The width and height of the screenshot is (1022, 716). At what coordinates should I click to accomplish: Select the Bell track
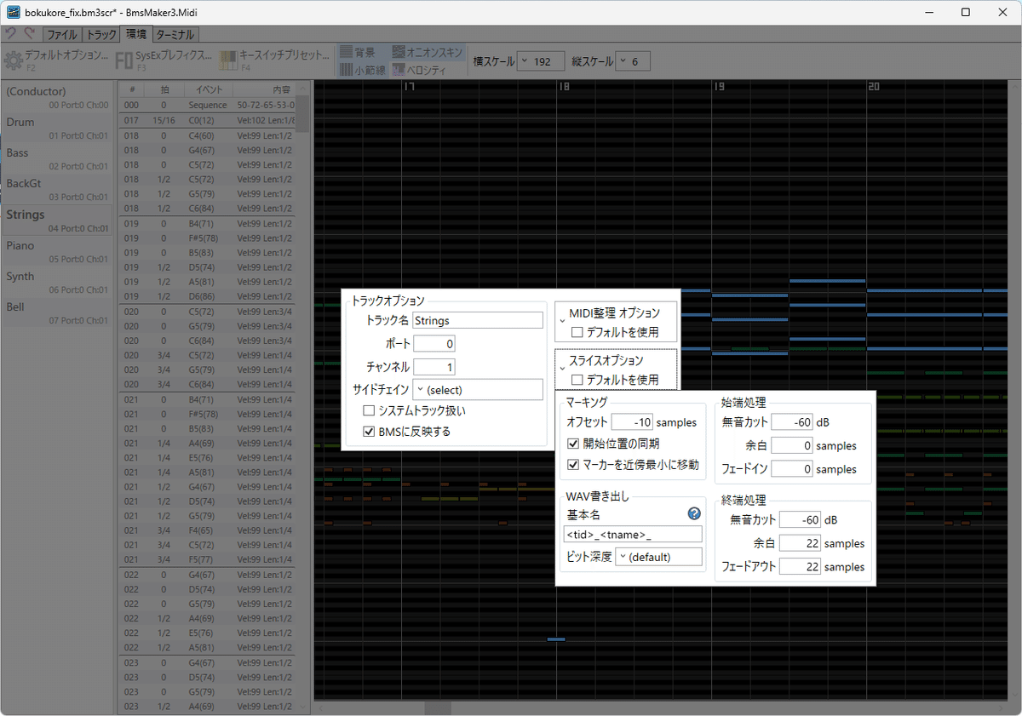57,312
